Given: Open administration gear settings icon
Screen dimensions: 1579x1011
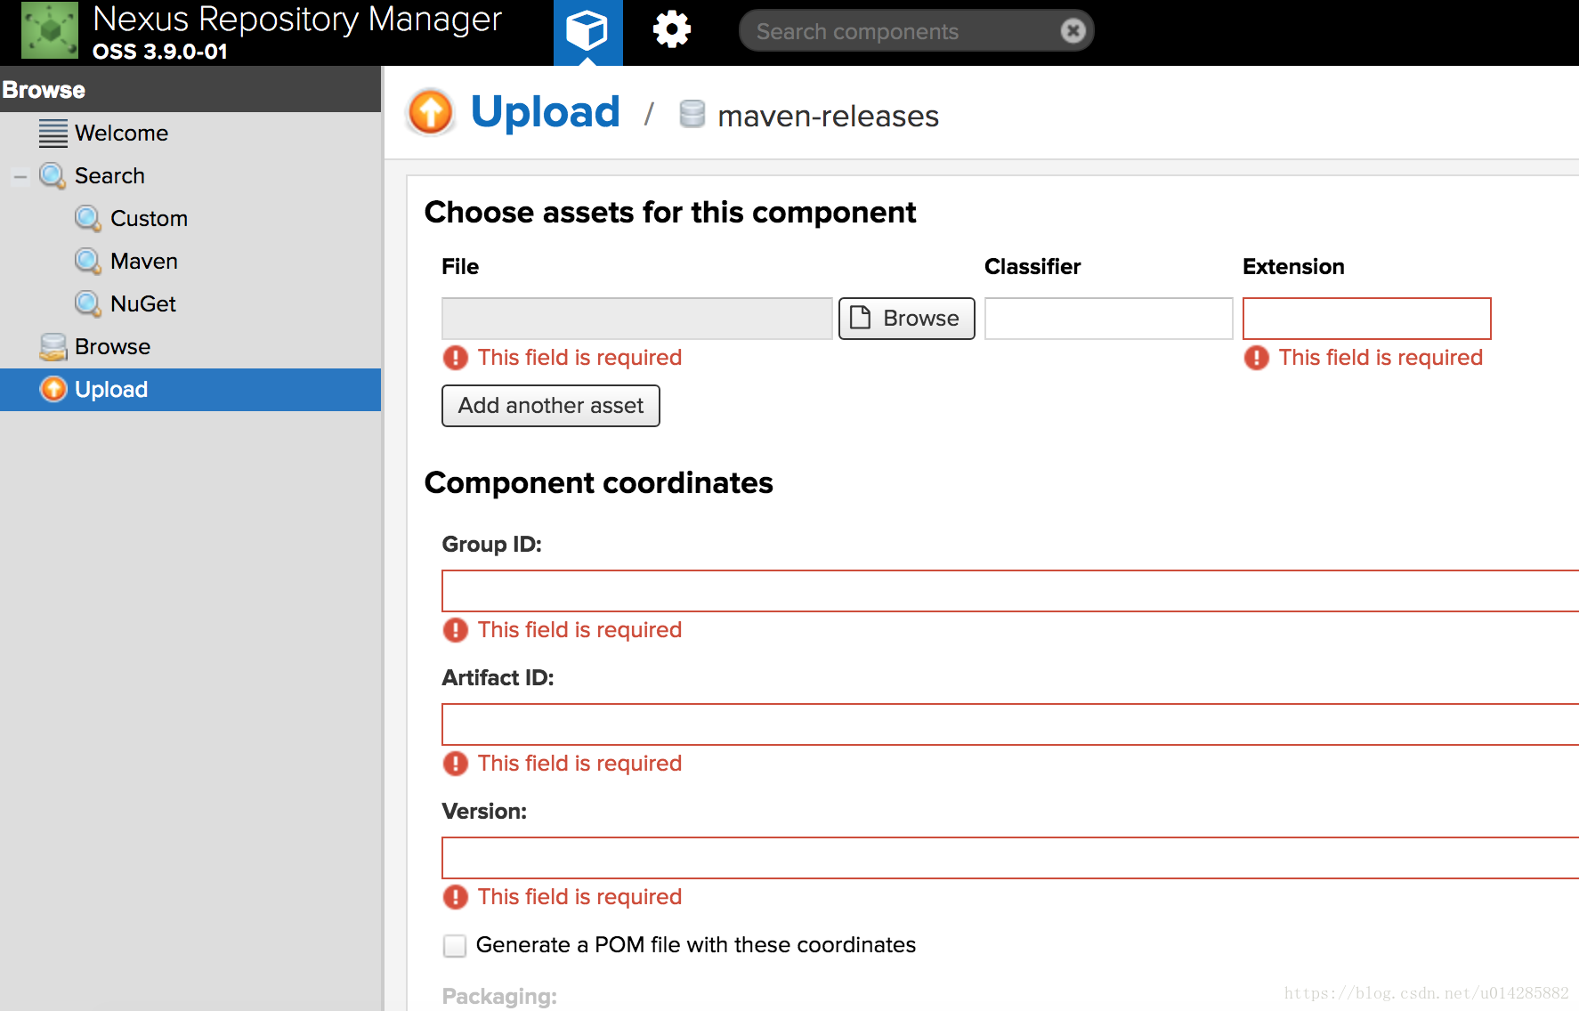Looking at the screenshot, I should 672,29.
